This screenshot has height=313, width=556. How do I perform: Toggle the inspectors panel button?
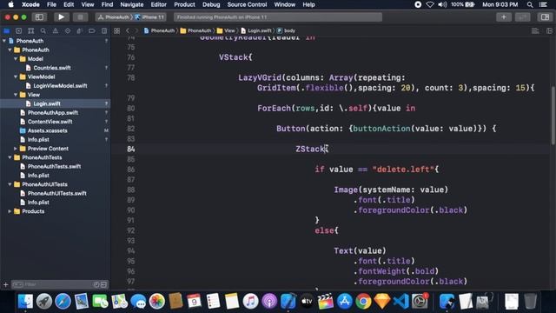point(545,17)
